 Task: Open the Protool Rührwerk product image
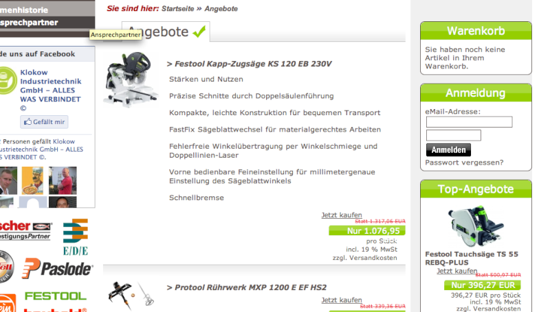[x=131, y=296]
